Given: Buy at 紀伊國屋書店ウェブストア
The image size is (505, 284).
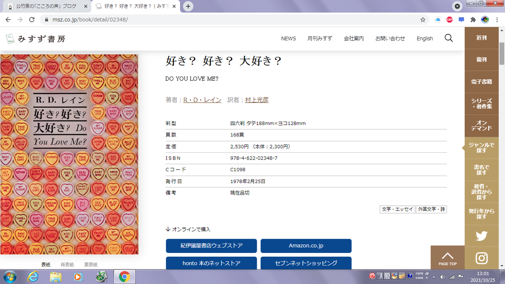Looking at the screenshot, I should 211,246.
